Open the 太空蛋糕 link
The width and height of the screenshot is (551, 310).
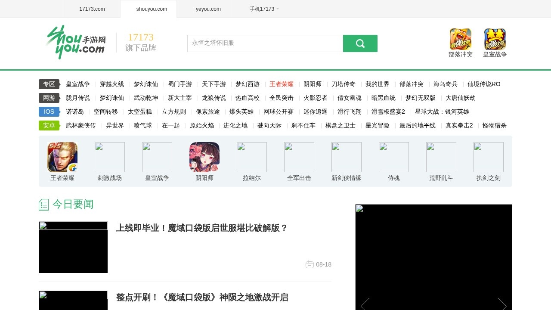point(140,112)
